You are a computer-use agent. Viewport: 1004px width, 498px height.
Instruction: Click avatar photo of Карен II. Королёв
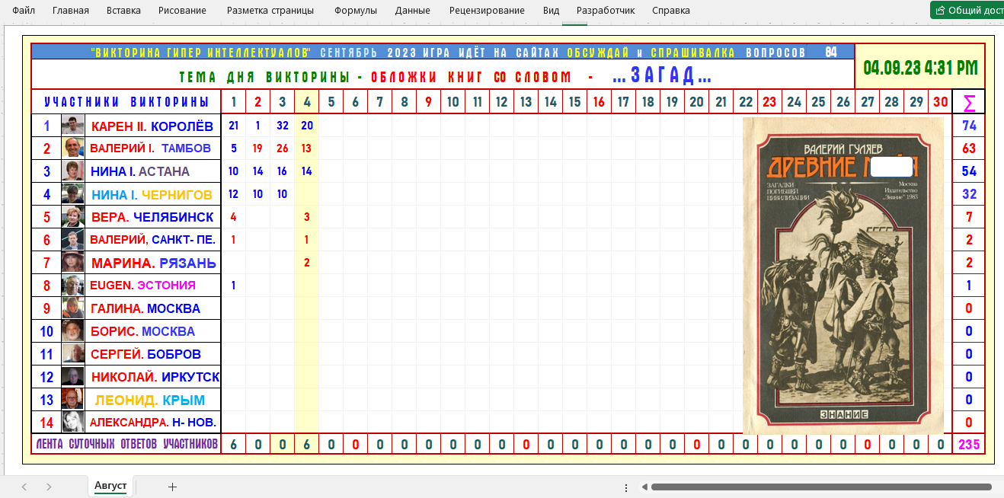click(73, 126)
